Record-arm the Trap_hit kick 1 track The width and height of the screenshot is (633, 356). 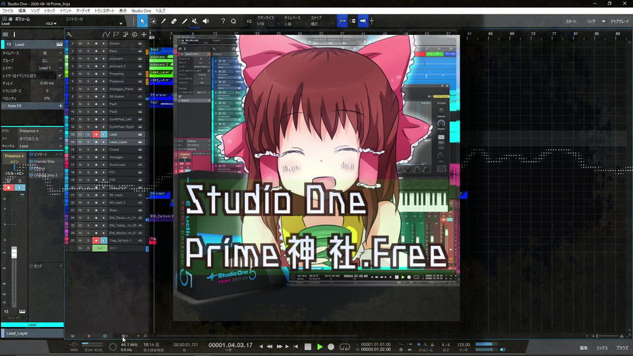tap(96, 241)
